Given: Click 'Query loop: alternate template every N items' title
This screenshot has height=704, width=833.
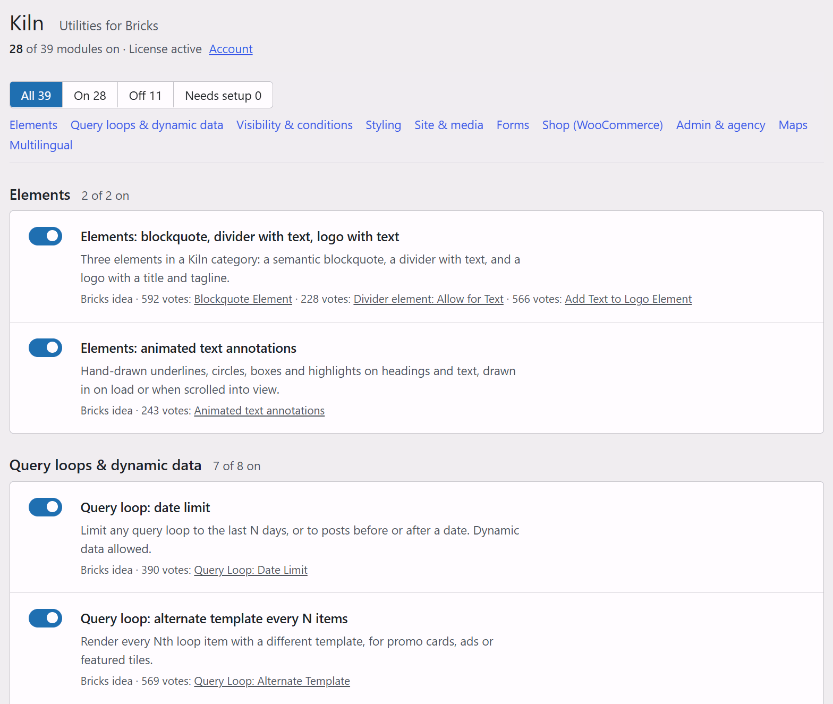Looking at the screenshot, I should pos(214,618).
